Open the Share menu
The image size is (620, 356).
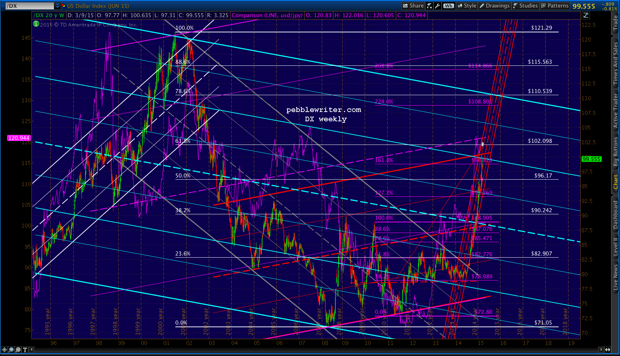(x=413, y=6)
